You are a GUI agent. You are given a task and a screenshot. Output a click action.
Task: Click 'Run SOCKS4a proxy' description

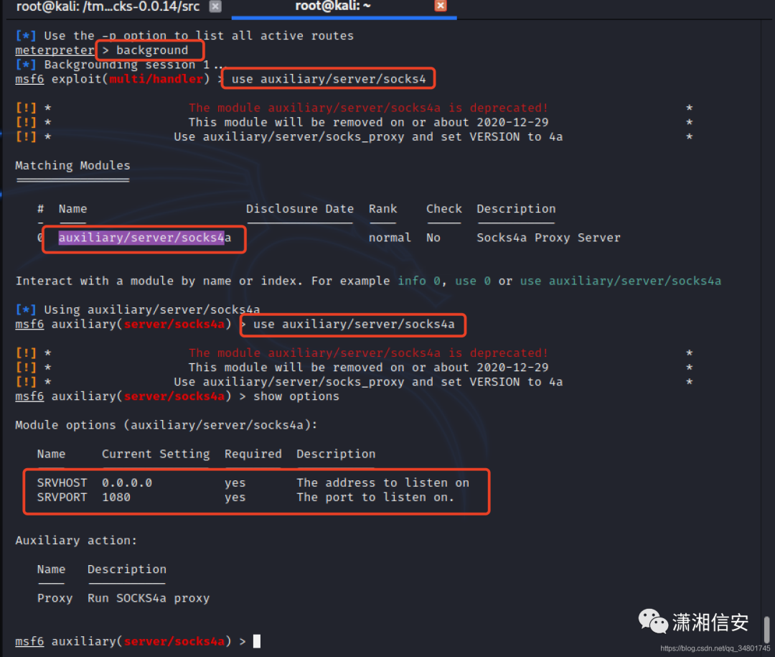[x=149, y=599]
